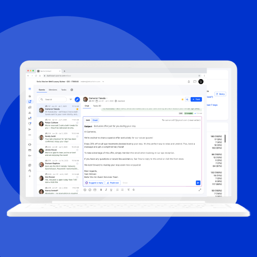Open the notification bell in the top bar
This screenshot has height=257, width=257.
(189, 82)
